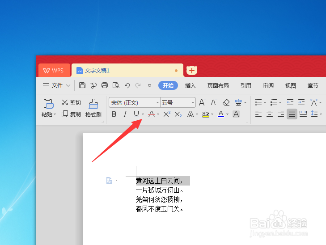
Task: Click paragraph layout icon beside document
Action: (x=110, y=180)
